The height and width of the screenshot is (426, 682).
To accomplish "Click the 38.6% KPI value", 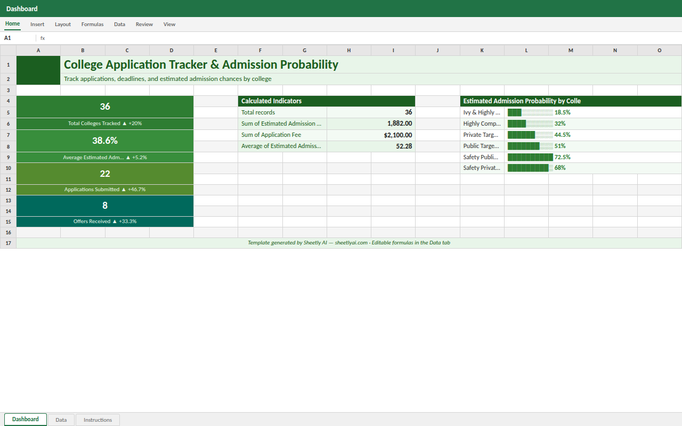I will pyautogui.click(x=105, y=141).
